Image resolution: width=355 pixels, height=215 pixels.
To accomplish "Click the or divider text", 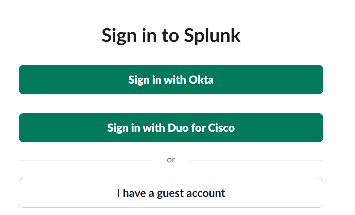I will 171,159.
